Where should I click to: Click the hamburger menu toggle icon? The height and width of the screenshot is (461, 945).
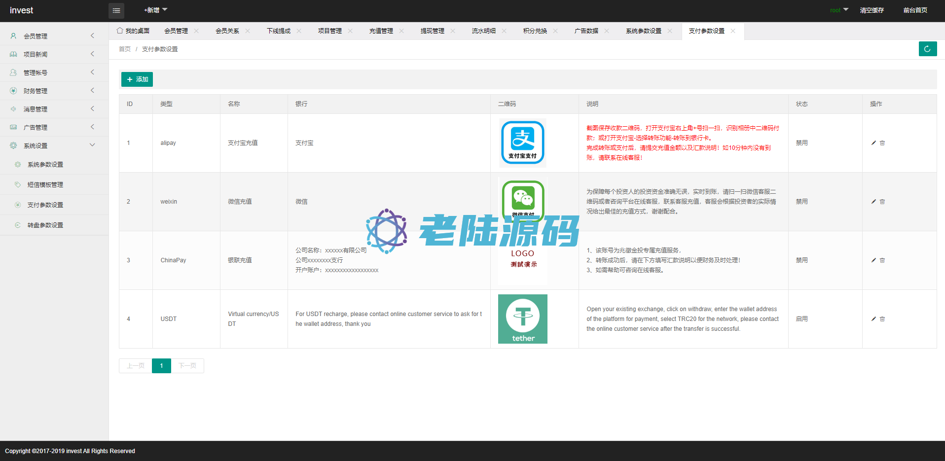[x=116, y=10]
